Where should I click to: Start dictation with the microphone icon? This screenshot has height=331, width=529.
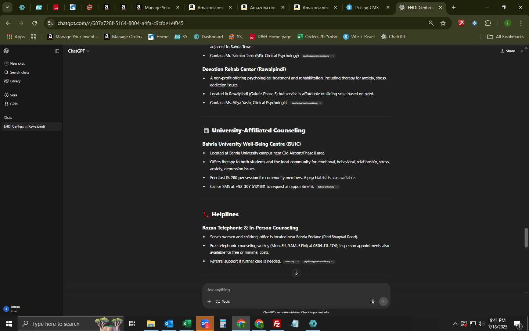click(373, 302)
